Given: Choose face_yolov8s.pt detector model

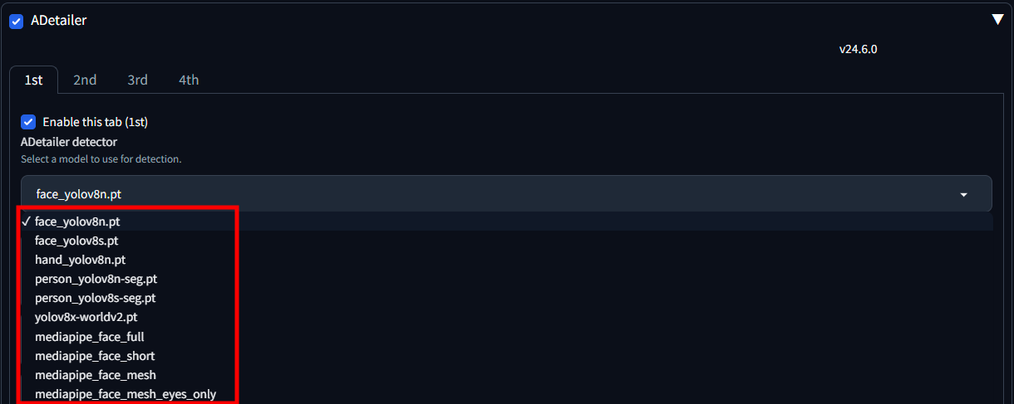Looking at the screenshot, I should click(x=76, y=241).
